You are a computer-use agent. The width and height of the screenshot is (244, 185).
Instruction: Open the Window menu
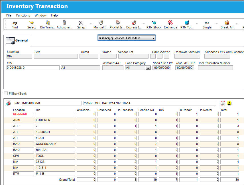click(40, 15)
